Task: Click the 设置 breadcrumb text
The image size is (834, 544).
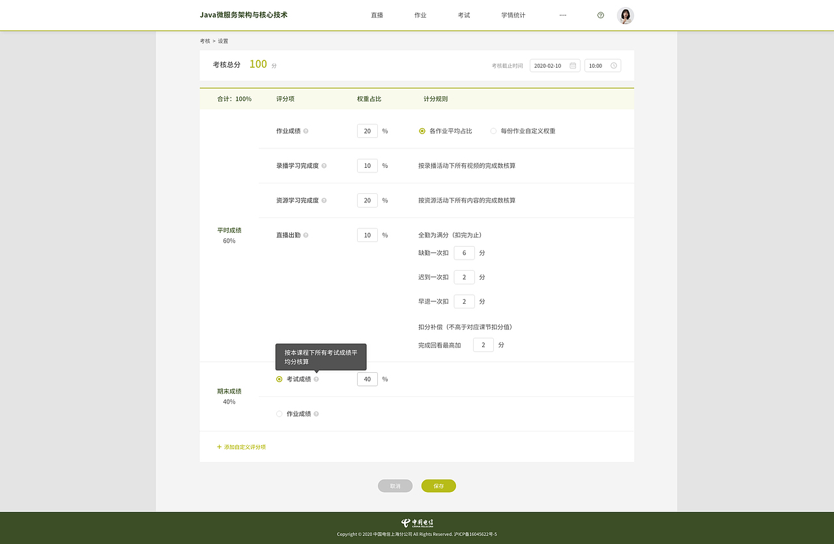Action: (223, 41)
